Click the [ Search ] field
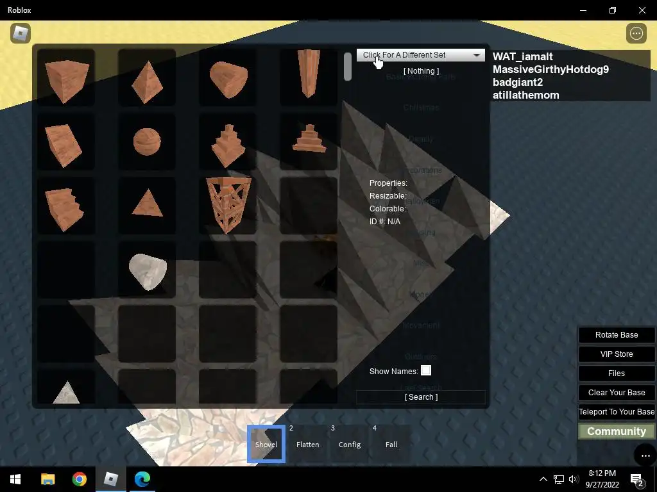Image resolution: width=657 pixels, height=492 pixels. [421, 397]
